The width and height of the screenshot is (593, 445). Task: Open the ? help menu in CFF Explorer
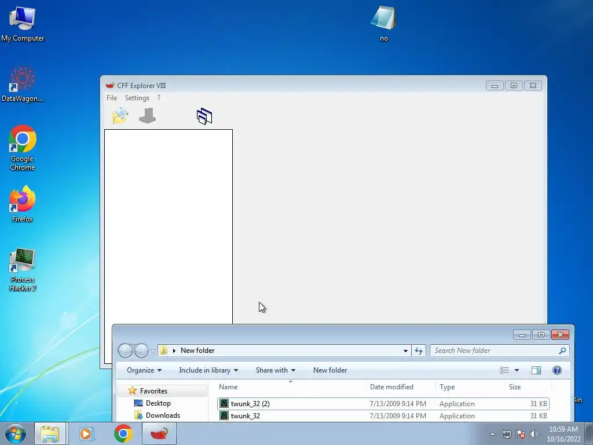pyautogui.click(x=159, y=97)
